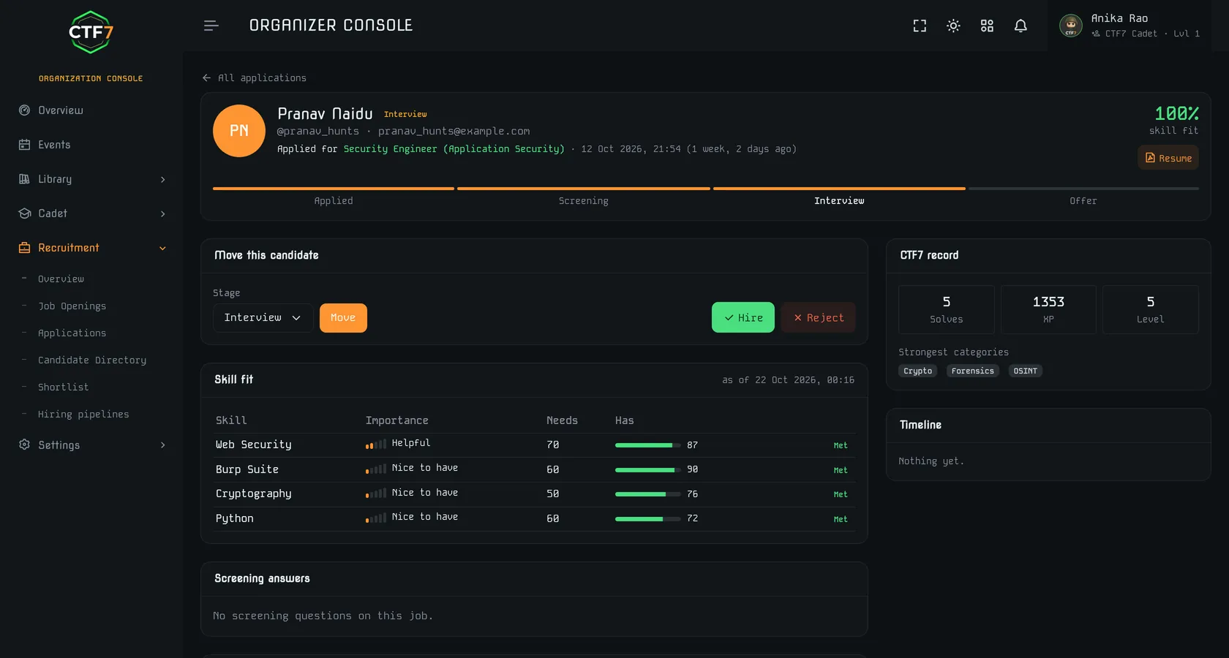The image size is (1229, 658).
Task: Reject the candidate
Action: point(819,317)
